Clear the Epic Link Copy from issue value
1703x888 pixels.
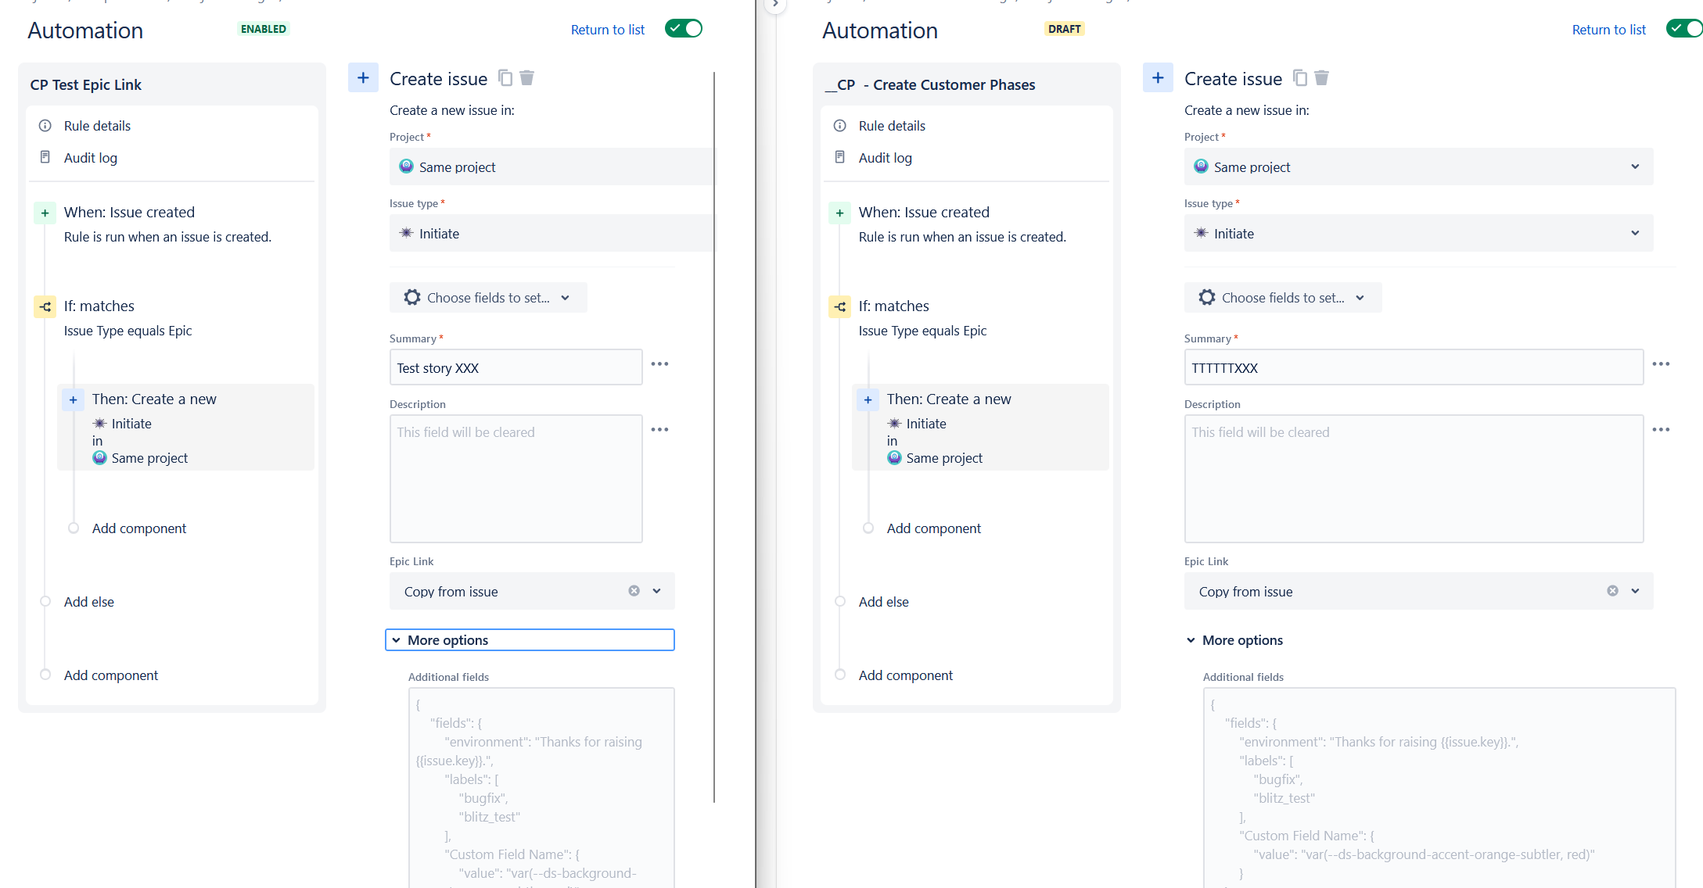tap(634, 590)
